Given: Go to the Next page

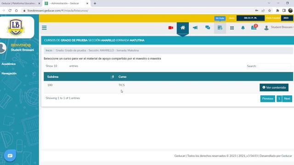Looking at the screenshot, I should point(287,99).
